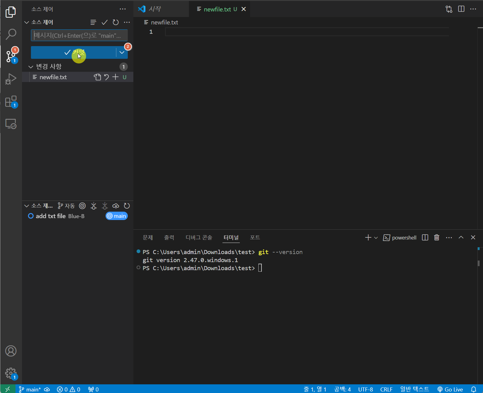
Task: Open file icon for newfile.txt change
Action: pyautogui.click(x=97, y=77)
